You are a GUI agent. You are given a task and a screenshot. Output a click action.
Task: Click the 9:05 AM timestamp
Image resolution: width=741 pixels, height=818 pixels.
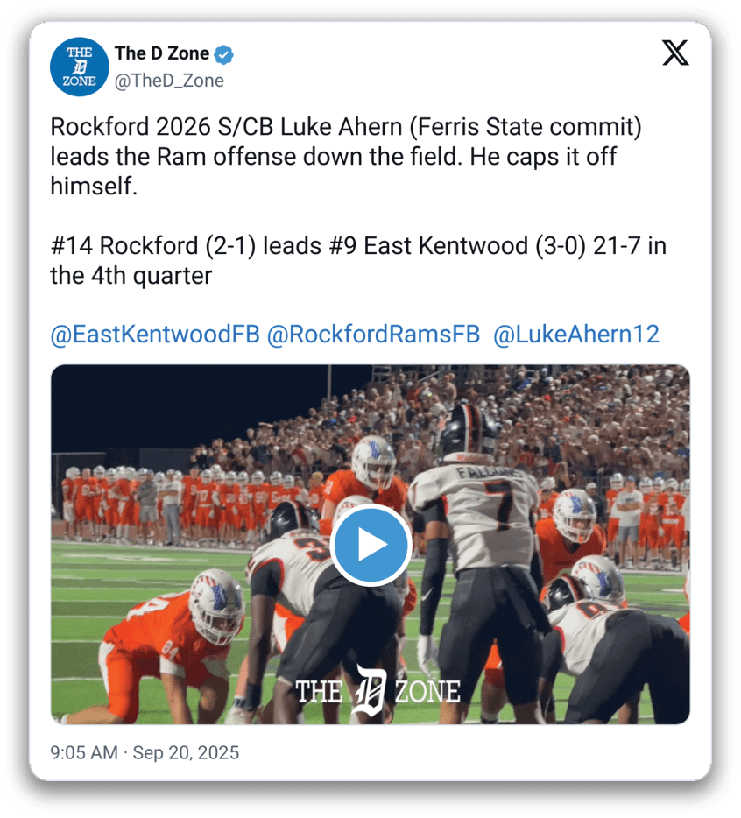pos(84,753)
